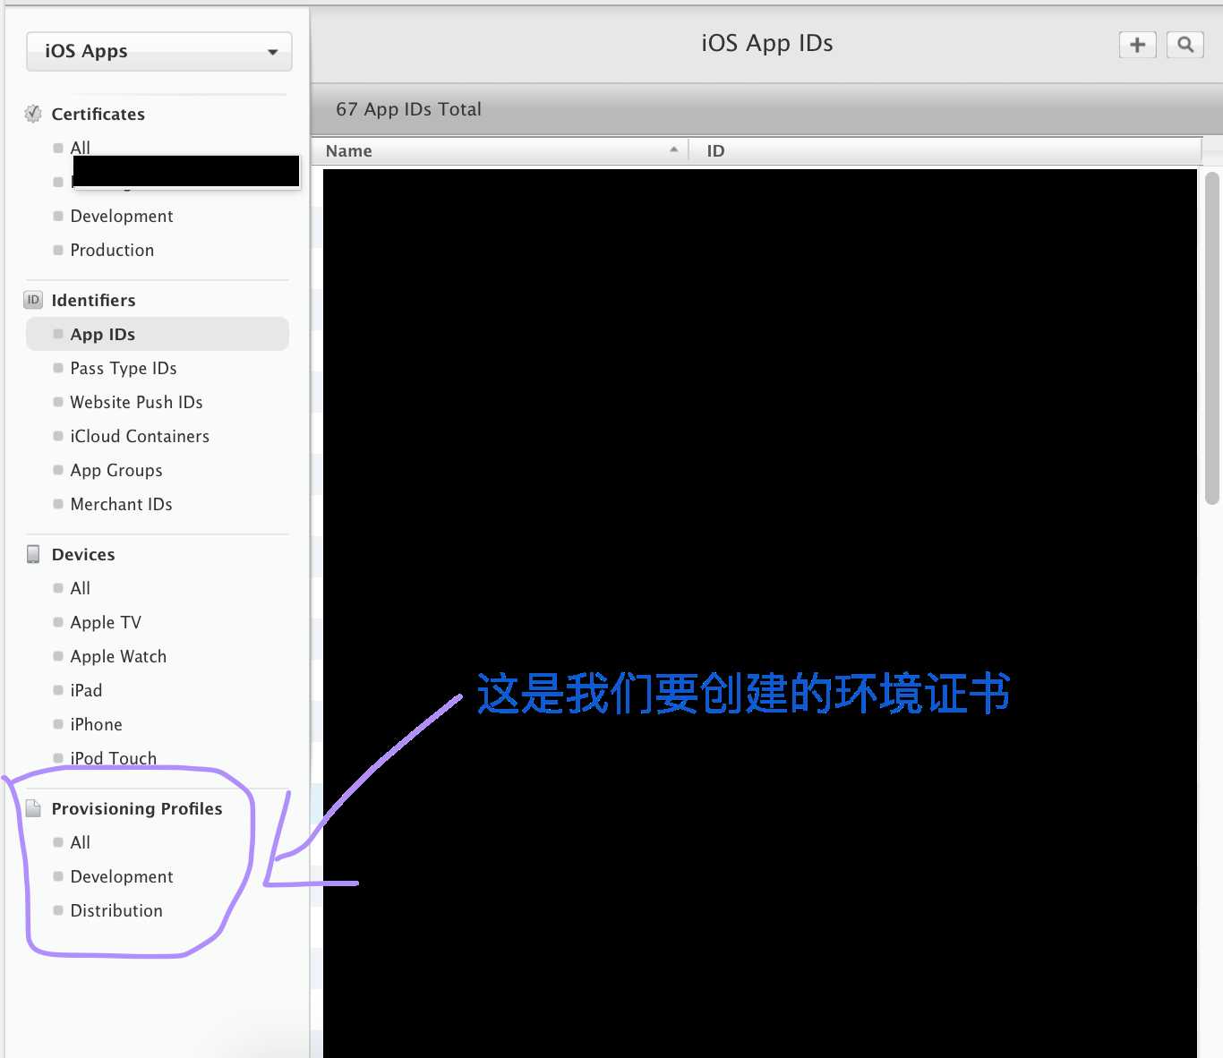Select All under Certificates

[80, 148]
